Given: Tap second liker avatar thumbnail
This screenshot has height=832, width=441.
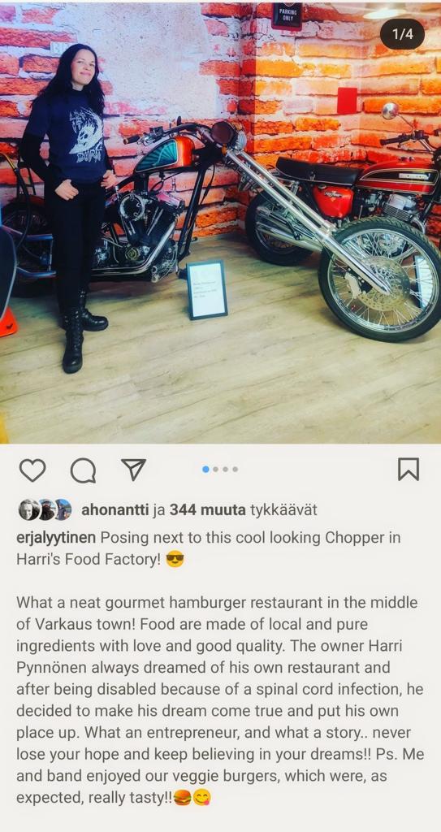Looking at the screenshot, I should 45,510.
